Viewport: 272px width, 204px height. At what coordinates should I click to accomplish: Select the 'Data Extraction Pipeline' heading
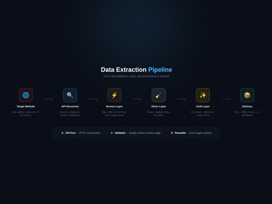point(137,70)
